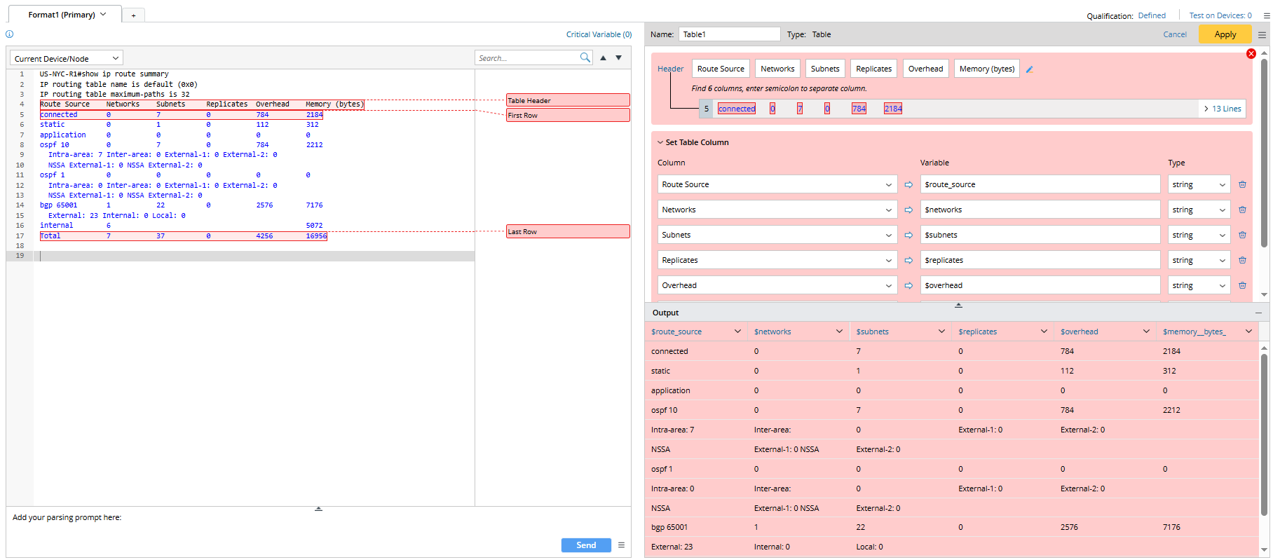Click the Apply button
The width and height of the screenshot is (1273, 560).
pos(1225,34)
